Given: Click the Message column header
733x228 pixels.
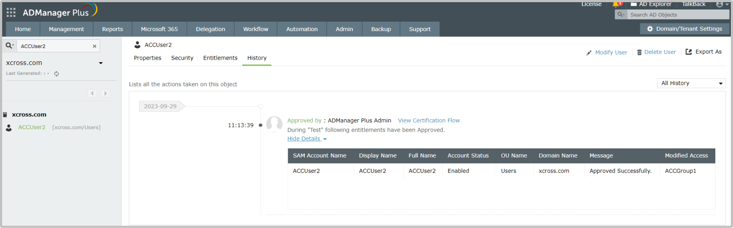Looking at the screenshot, I should click(601, 155).
